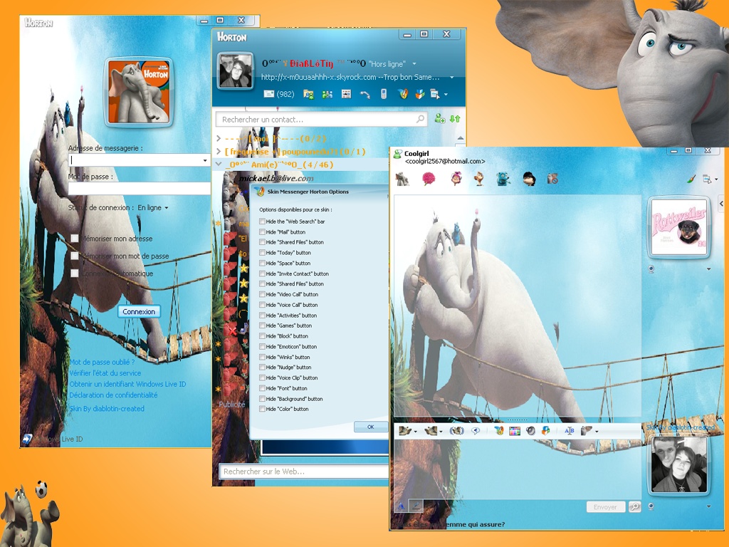Viewport: 729px width, 547px height.
Task: Click the add contact icon beside search
Action: pyautogui.click(x=439, y=119)
